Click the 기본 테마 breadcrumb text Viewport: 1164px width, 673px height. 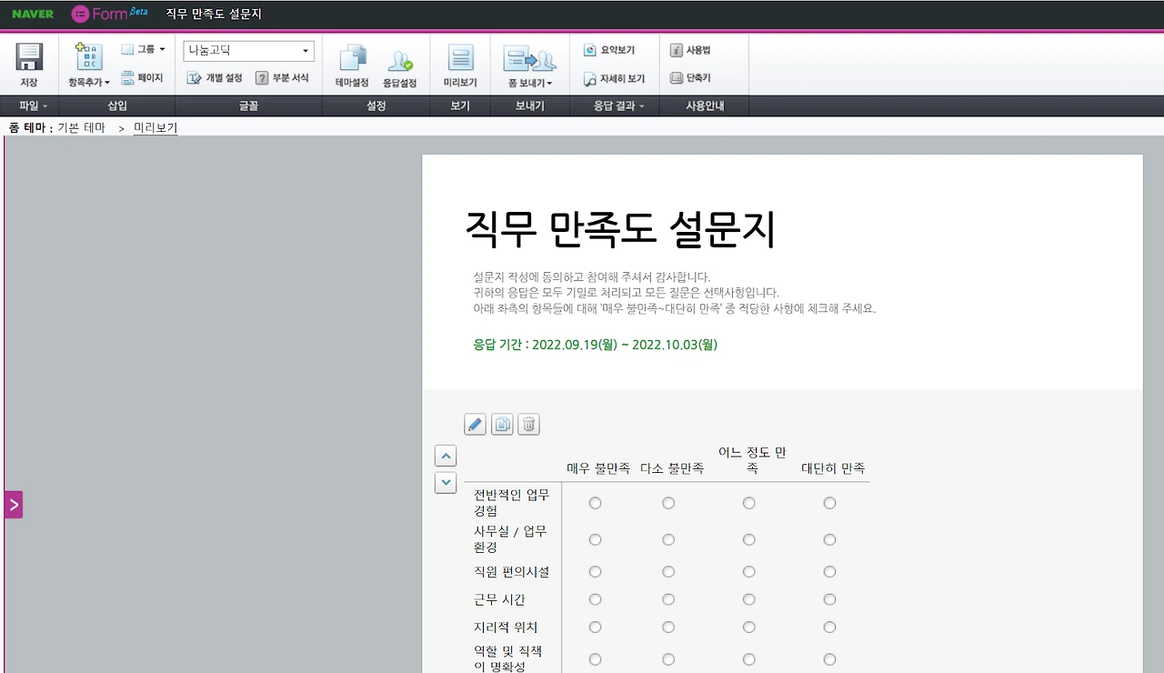[81, 128]
